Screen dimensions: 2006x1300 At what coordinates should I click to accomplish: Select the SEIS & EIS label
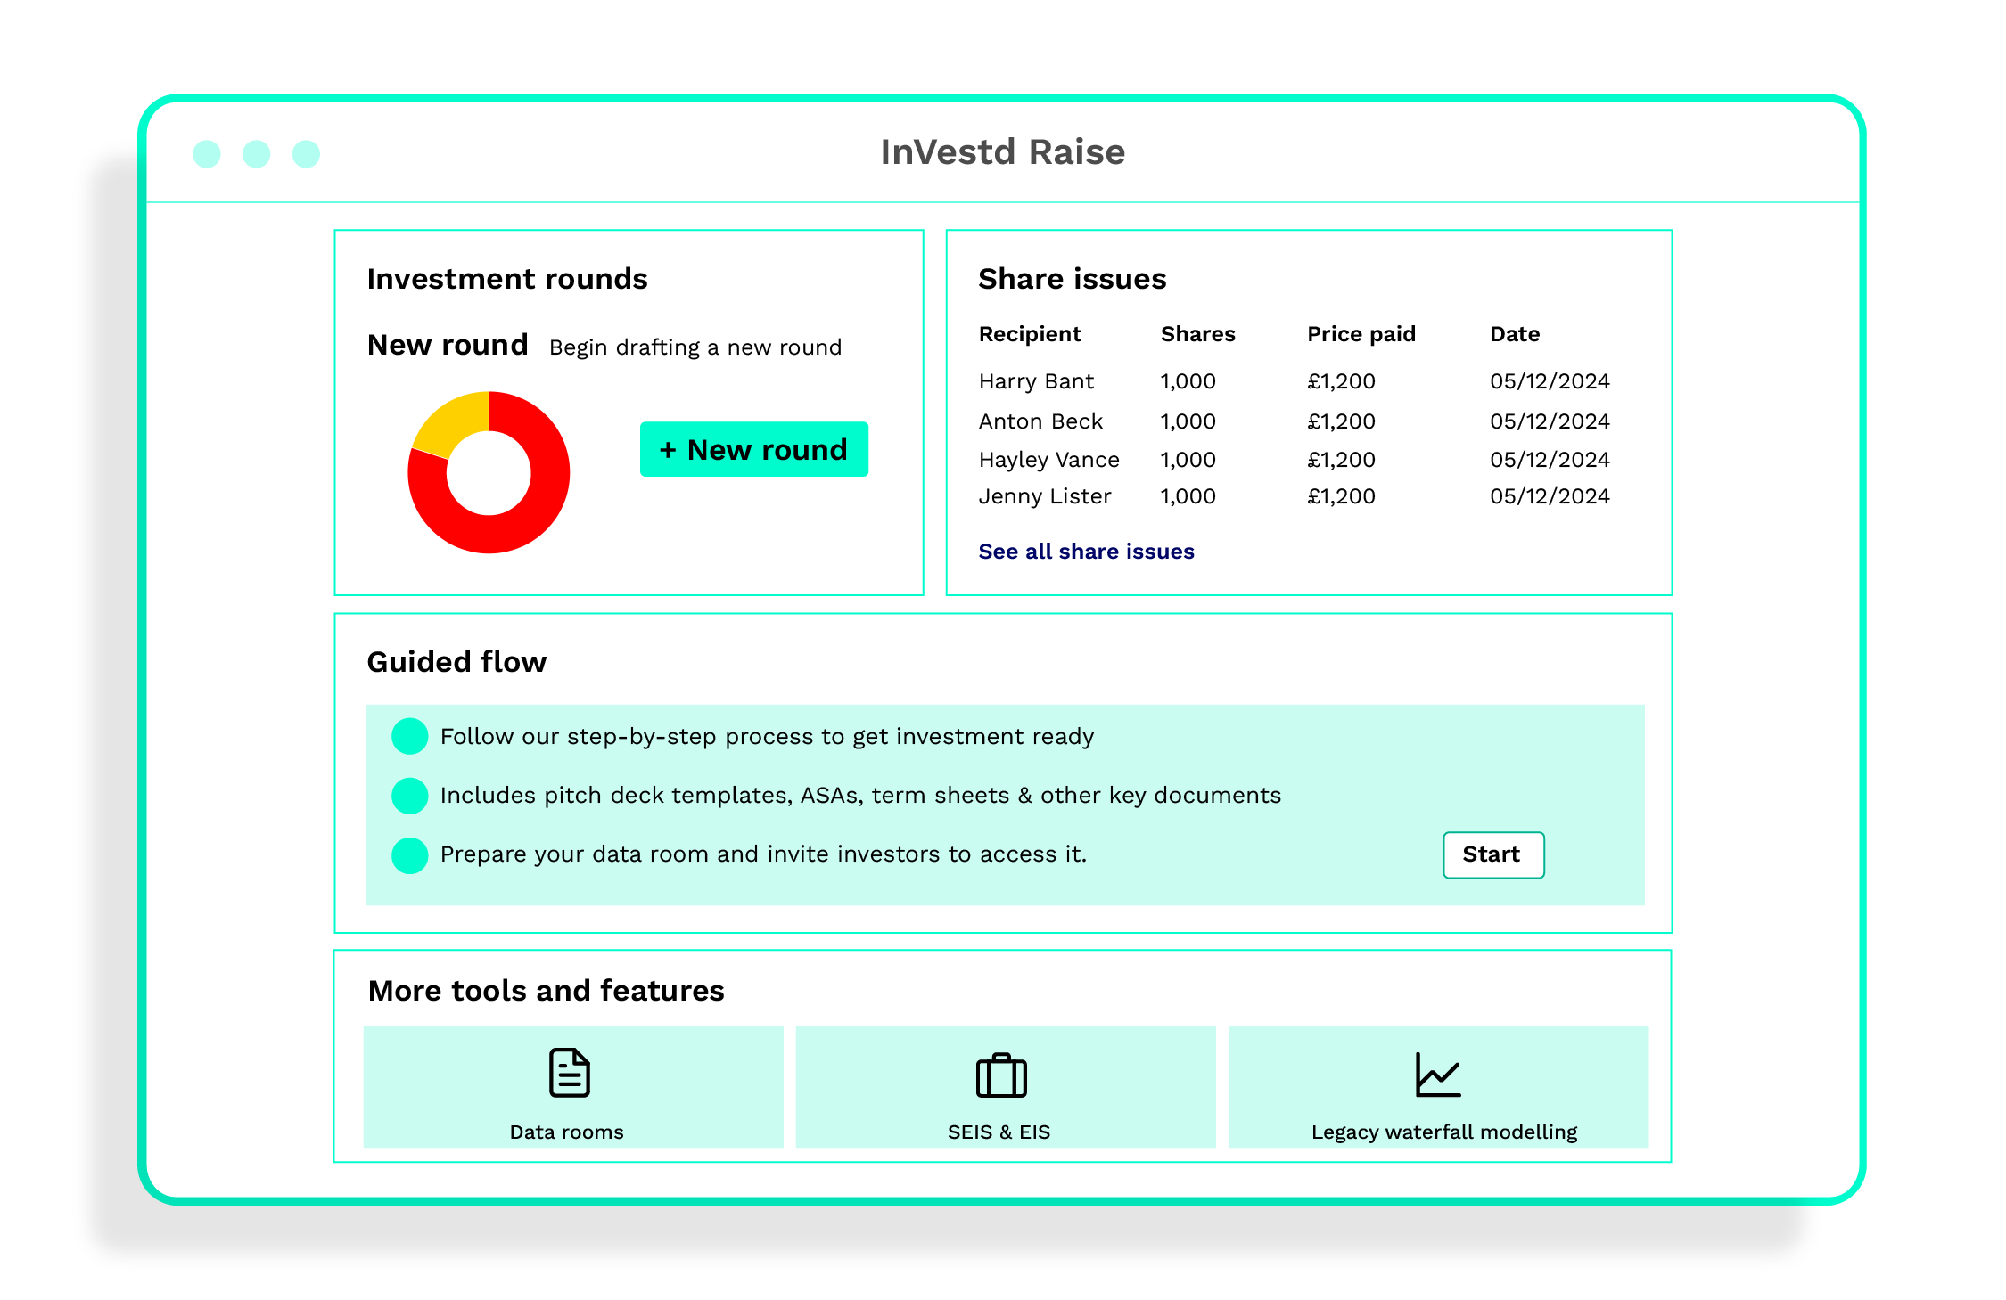coord(999,1132)
